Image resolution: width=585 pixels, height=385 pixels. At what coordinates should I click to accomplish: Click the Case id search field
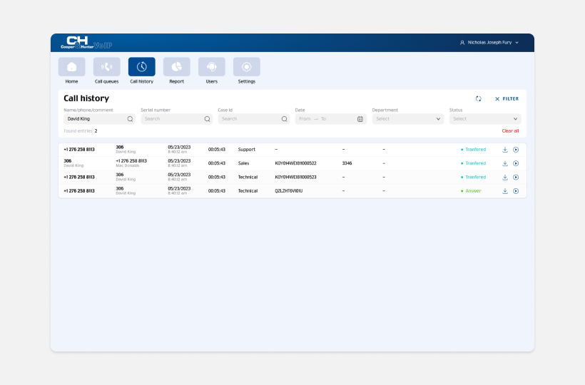pos(248,119)
